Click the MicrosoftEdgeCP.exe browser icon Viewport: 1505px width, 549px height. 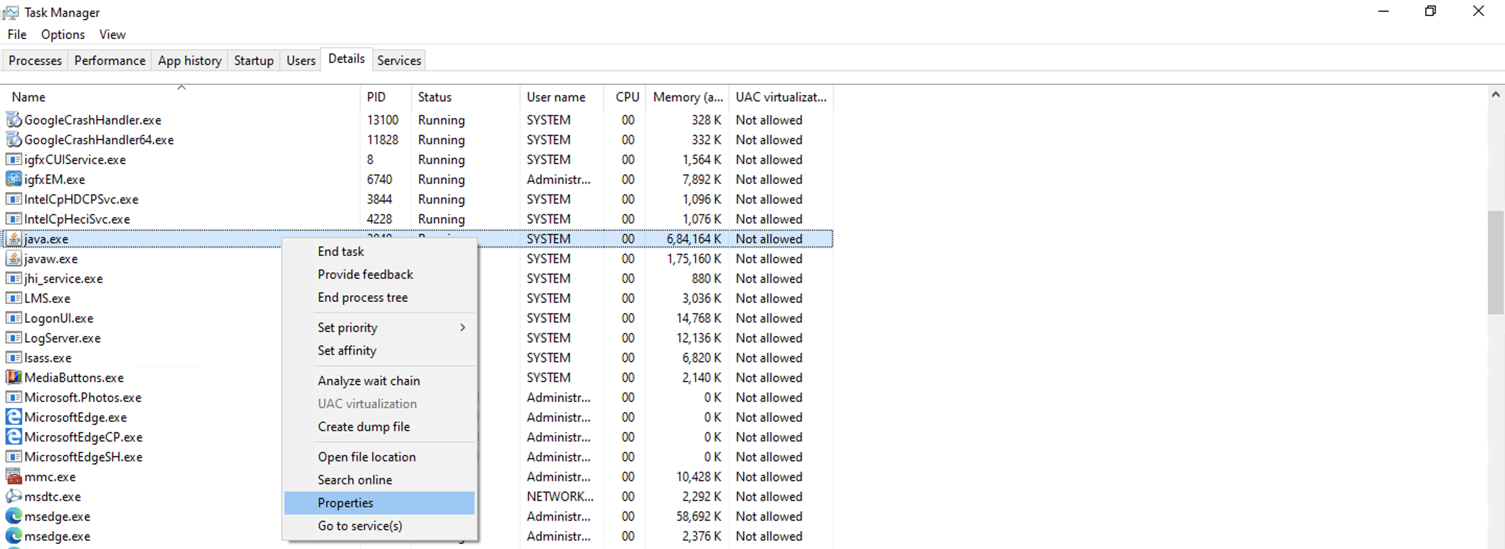coord(14,437)
